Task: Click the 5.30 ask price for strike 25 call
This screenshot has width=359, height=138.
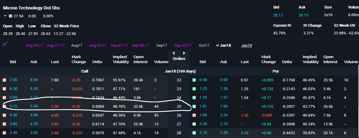Action: (34, 106)
